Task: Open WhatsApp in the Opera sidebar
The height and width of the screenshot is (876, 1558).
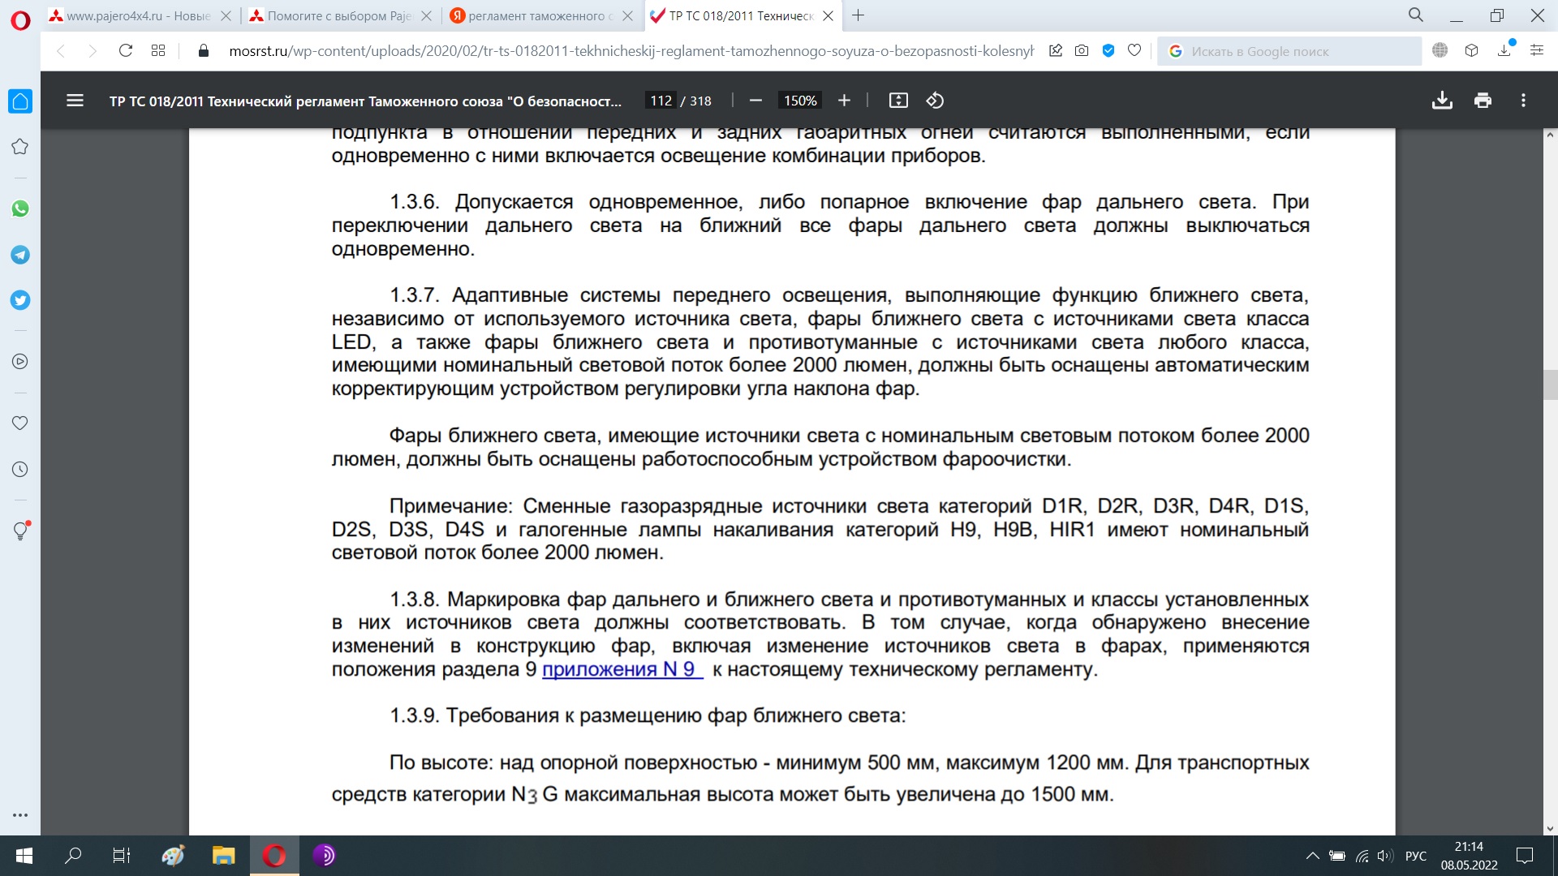Action: click(20, 208)
